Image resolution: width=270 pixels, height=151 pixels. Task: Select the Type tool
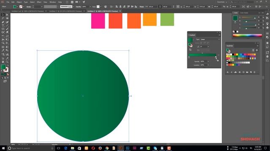[3, 26]
